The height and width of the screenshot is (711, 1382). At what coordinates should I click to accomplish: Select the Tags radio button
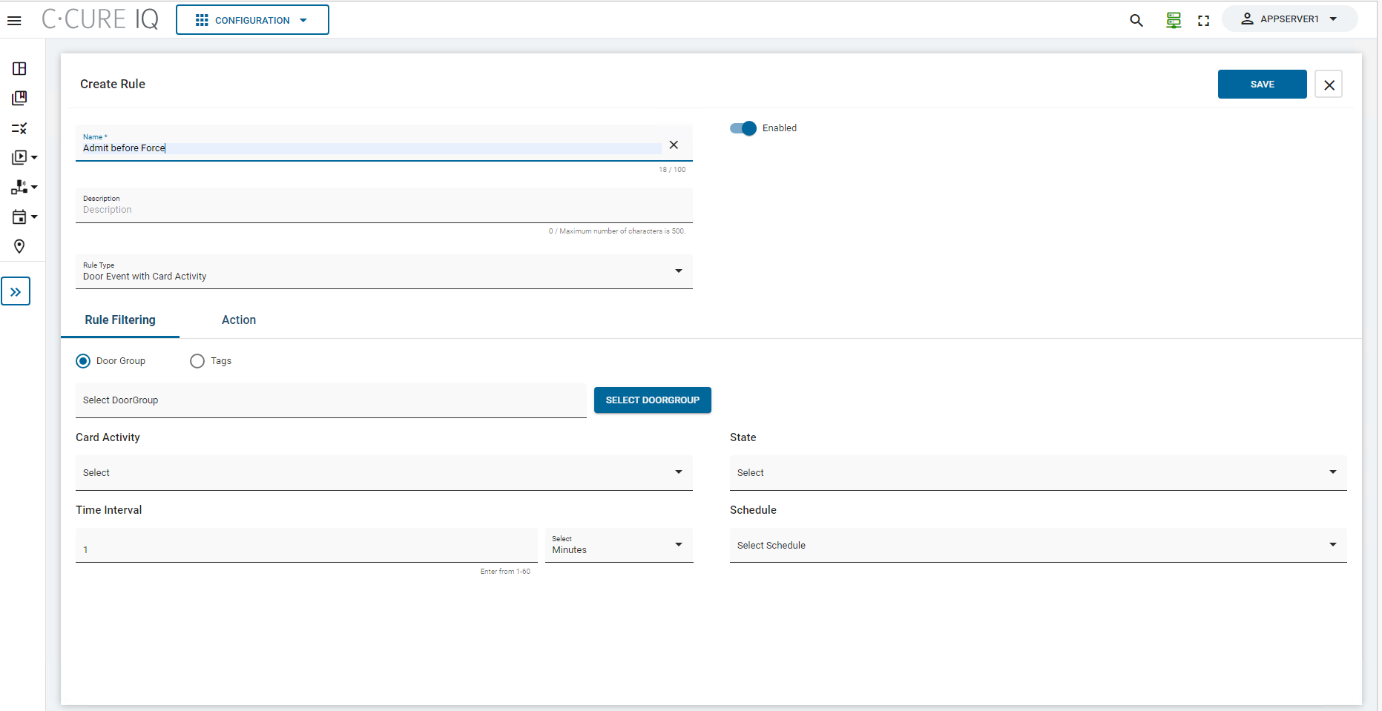click(197, 361)
